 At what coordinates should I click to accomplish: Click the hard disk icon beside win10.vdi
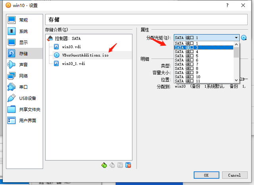(x=56, y=47)
